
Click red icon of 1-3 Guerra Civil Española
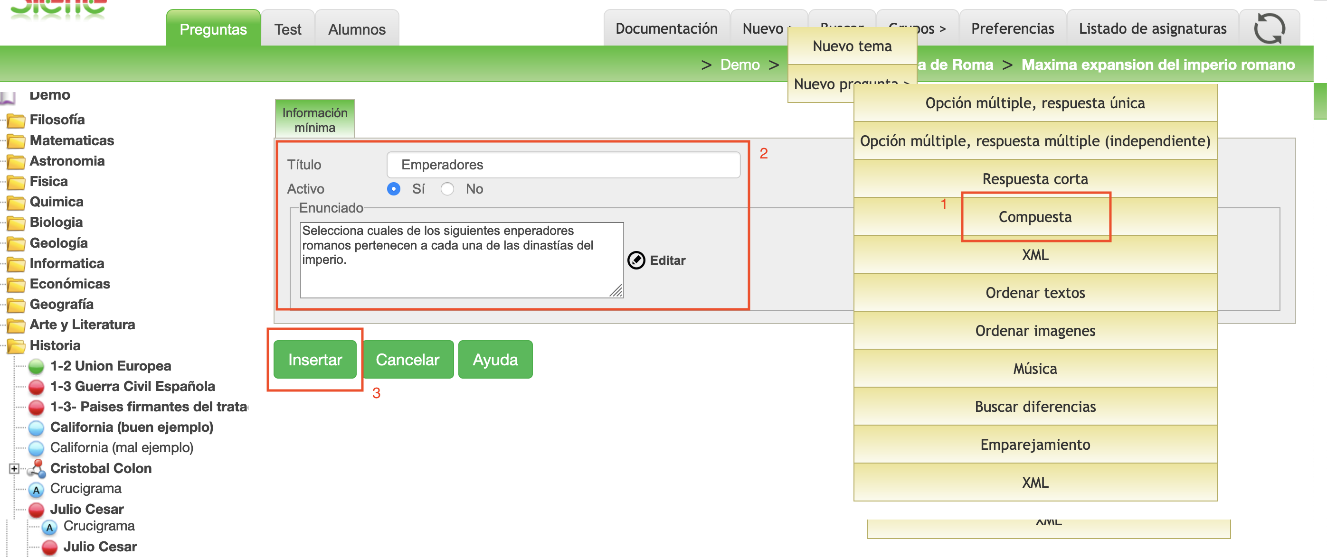(36, 387)
